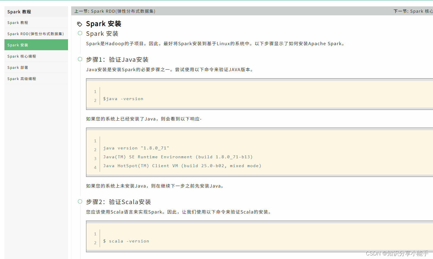Open the Spark 高级编程 sidebar page
Image resolution: width=433 pixels, height=259 pixels.
36,79
